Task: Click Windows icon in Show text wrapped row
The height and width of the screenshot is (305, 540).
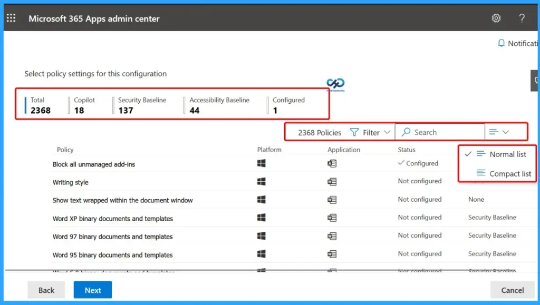Action: point(262,200)
